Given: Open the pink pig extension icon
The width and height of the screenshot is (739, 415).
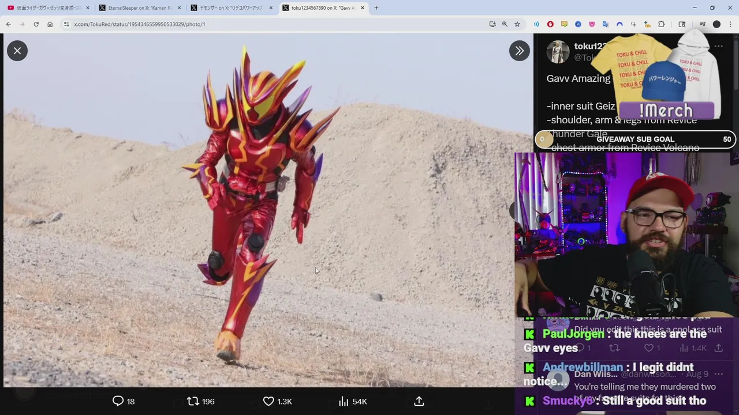Looking at the screenshot, I should pos(592,24).
